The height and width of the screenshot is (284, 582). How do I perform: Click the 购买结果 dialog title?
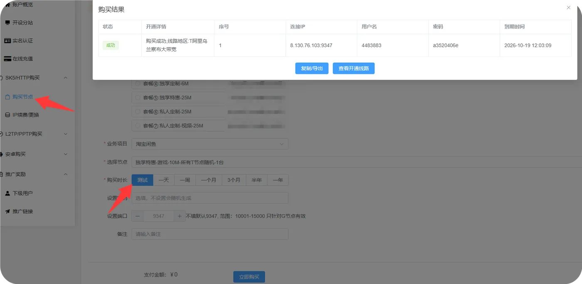(111, 10)
